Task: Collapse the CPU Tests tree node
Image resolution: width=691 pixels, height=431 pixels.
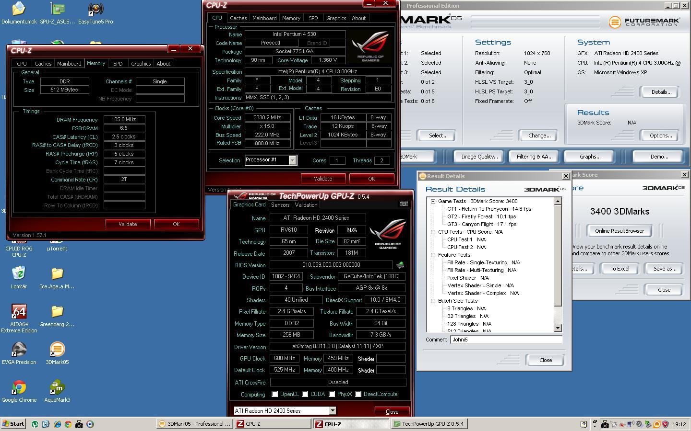Action: (x=433, y=232)
